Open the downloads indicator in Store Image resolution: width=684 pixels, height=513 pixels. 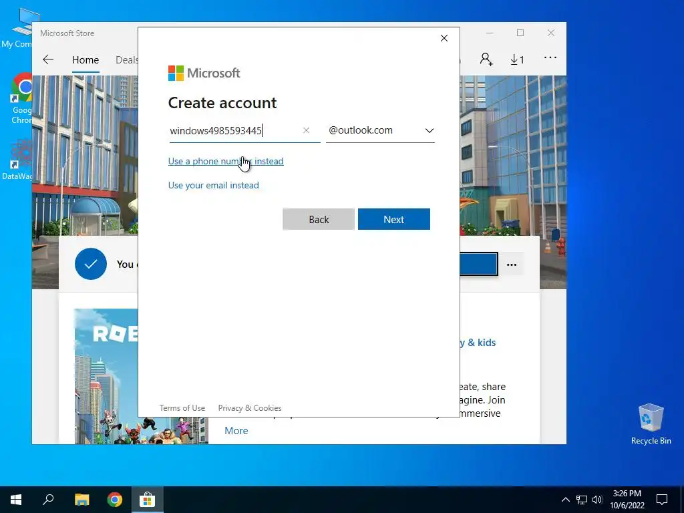(517, 59)
